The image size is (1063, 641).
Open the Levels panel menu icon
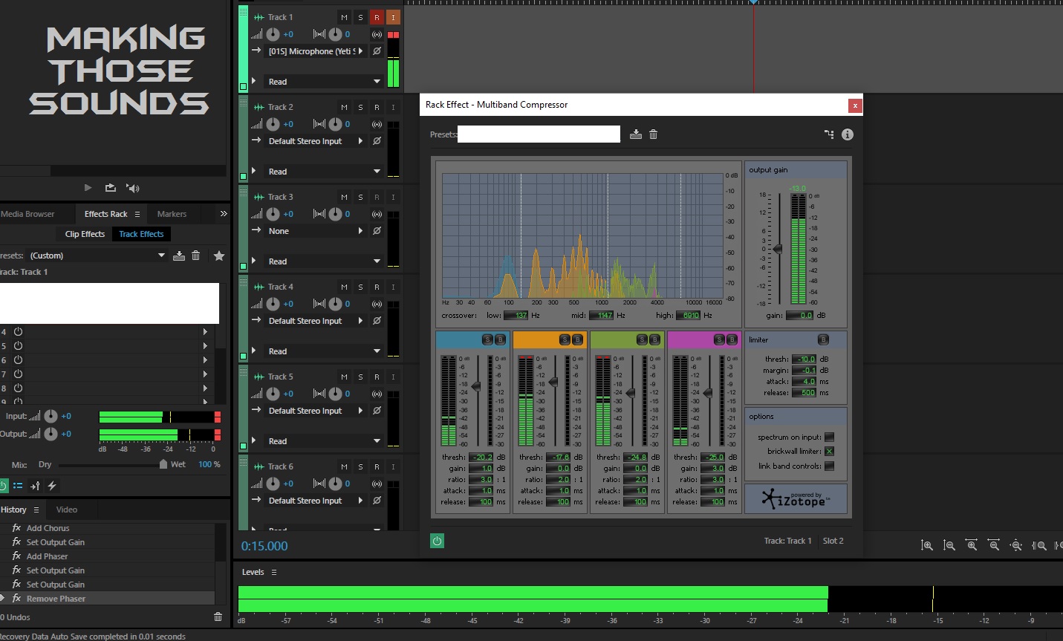273,572
